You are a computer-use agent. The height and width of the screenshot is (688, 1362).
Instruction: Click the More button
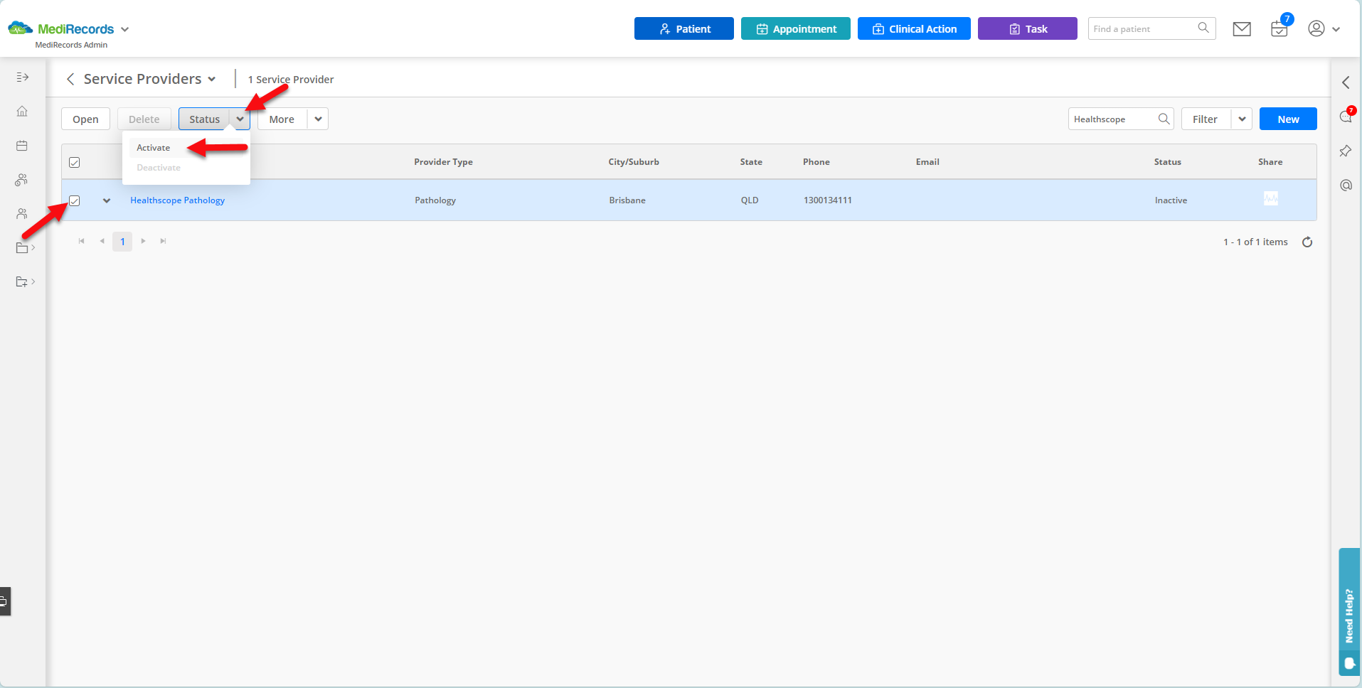(282, 119)
